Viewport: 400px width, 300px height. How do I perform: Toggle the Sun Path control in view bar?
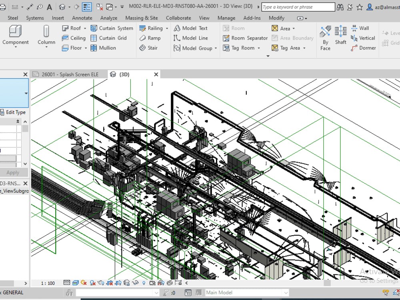[x=83, y=283]
